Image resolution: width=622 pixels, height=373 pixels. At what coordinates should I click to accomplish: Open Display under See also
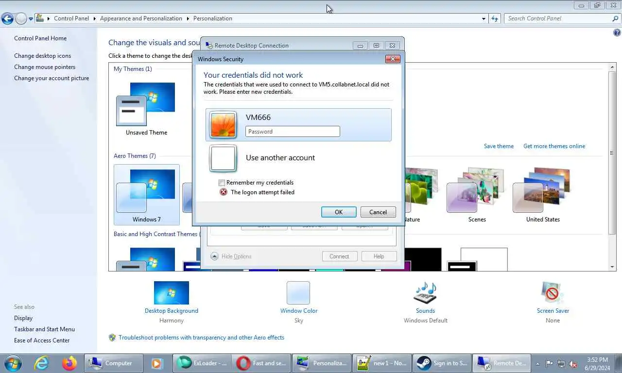23,318
